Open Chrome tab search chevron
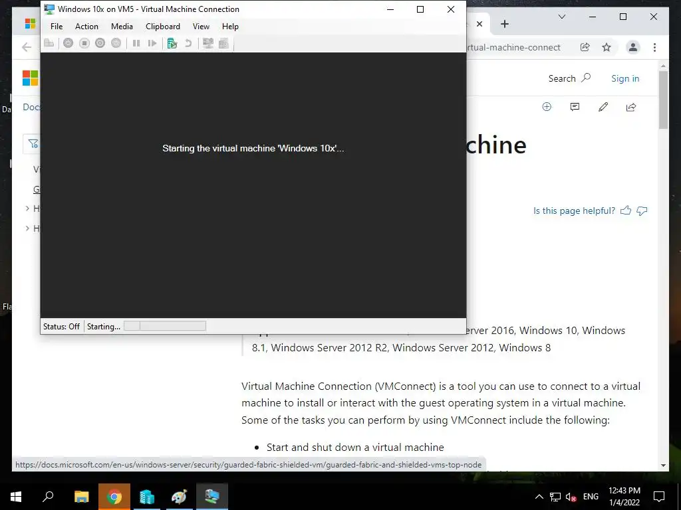Image resolution: width=681 pixels, height=510 pixels. [x=561, y=17]
